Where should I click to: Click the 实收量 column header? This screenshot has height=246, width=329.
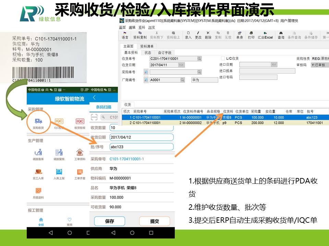(x=270, y=111)
